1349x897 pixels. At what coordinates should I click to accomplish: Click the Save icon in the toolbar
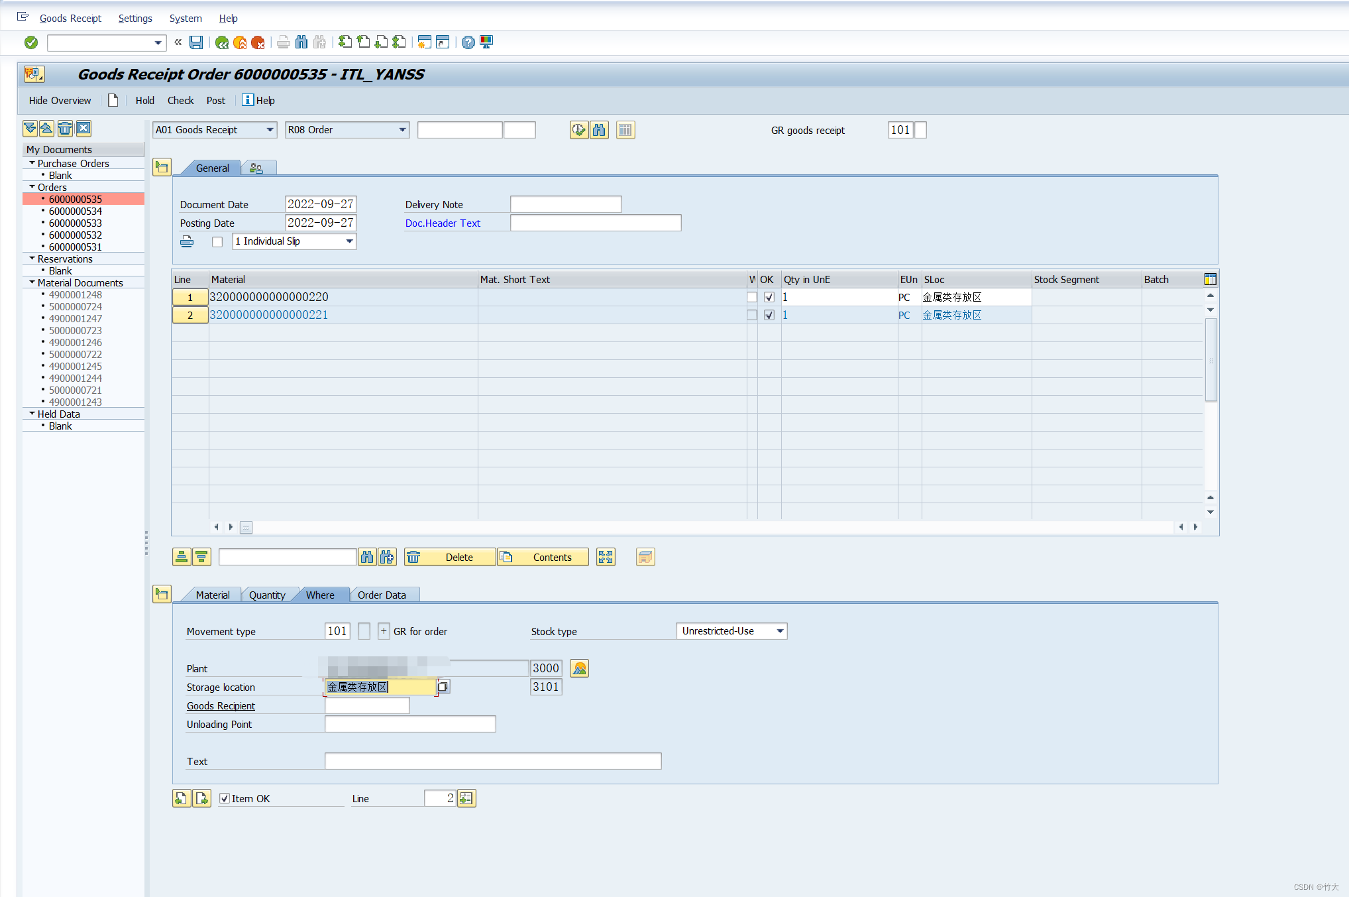[x=196, y=42]
